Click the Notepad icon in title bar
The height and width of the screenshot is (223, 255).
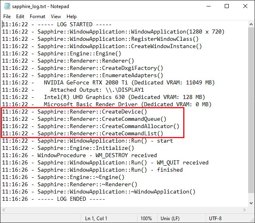tap(6, 6)
